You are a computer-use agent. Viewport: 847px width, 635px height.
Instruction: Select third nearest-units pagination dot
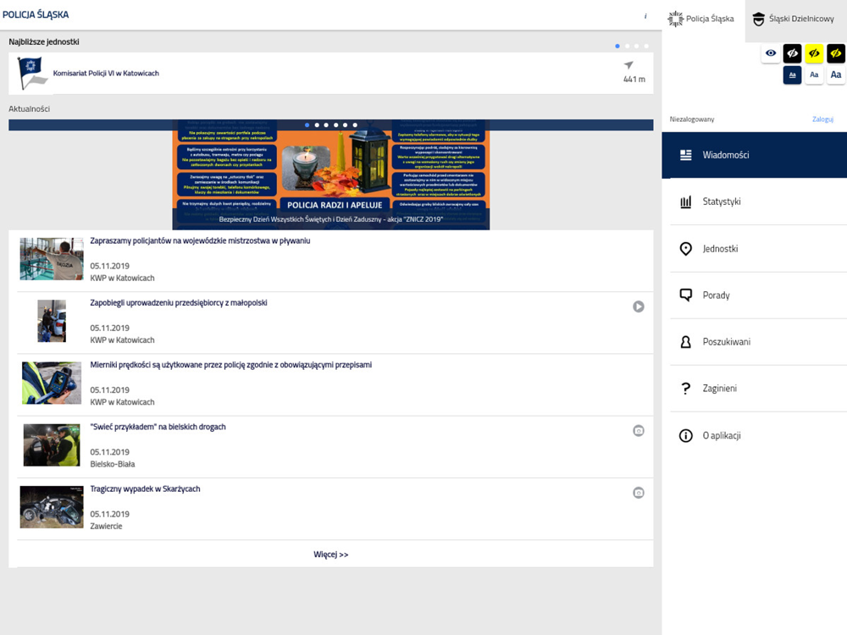point(636,46)
